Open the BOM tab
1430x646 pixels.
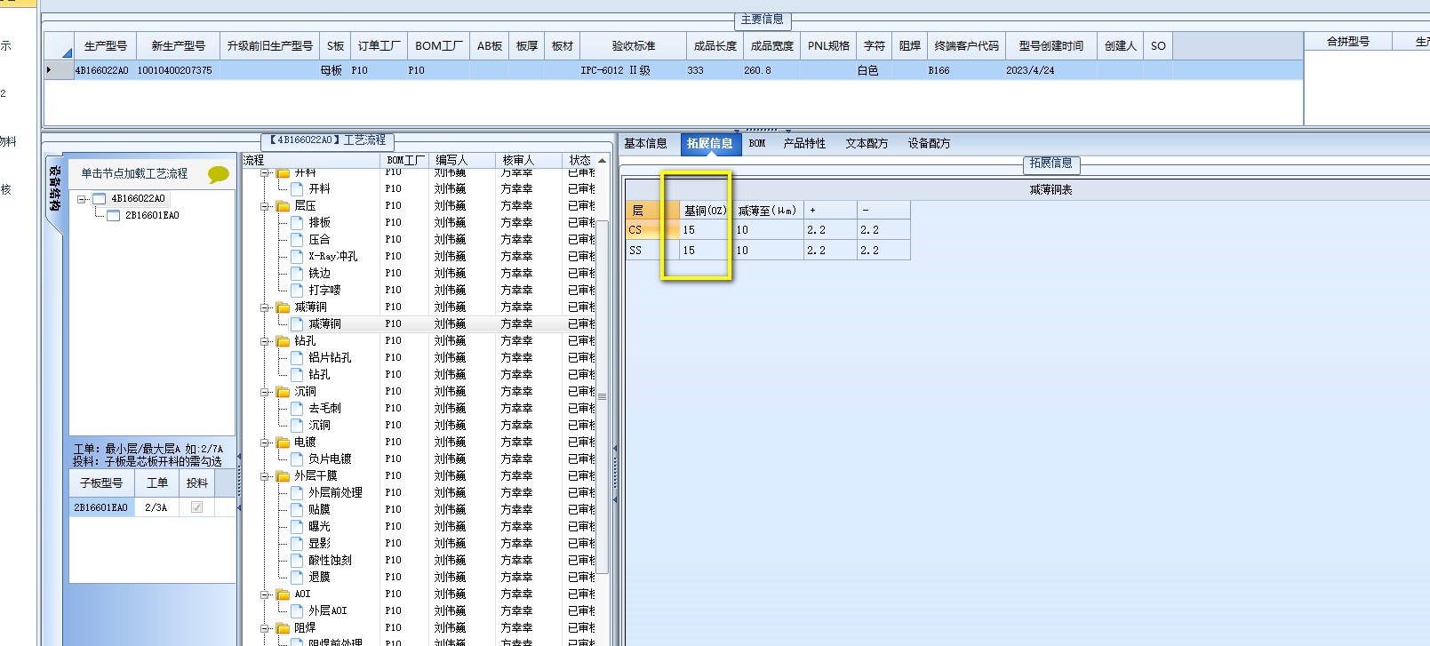click(757, 144)
